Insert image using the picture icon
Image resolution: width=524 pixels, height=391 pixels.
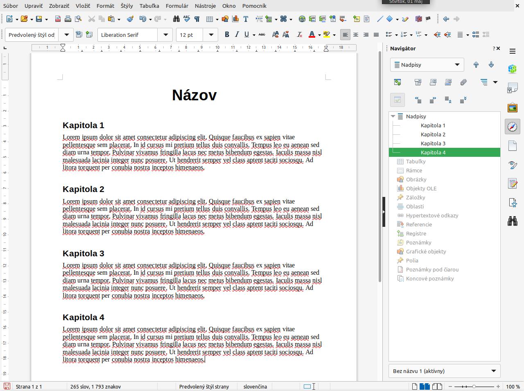tap(225, 19)
